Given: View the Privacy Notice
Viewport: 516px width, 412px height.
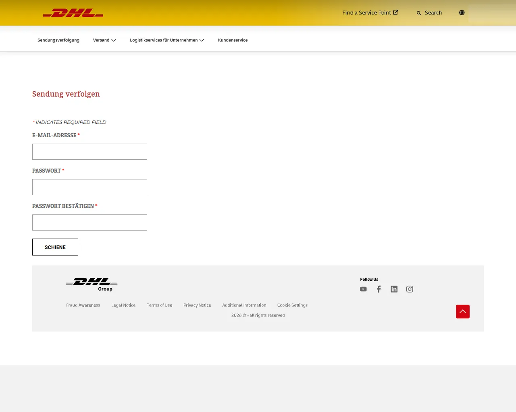Looking at the screenshot, I should coord(197,305).
